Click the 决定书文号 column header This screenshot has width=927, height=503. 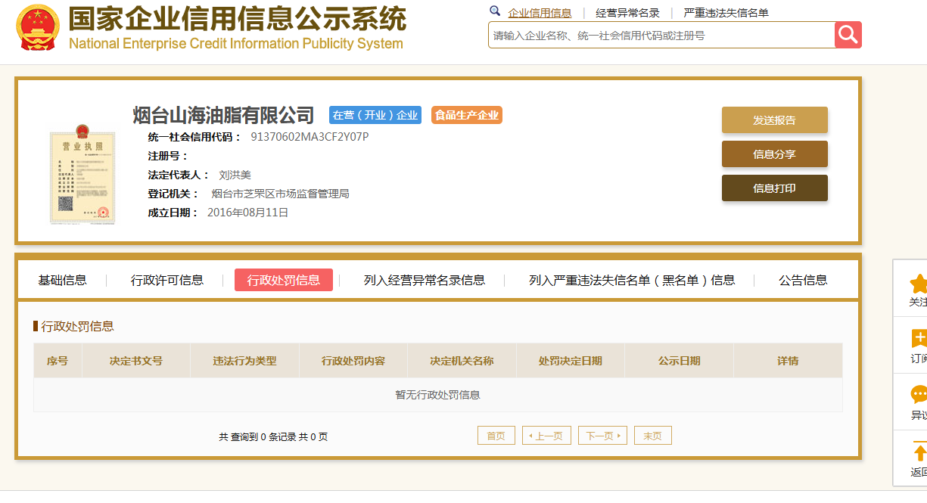(x=136, y=361)
